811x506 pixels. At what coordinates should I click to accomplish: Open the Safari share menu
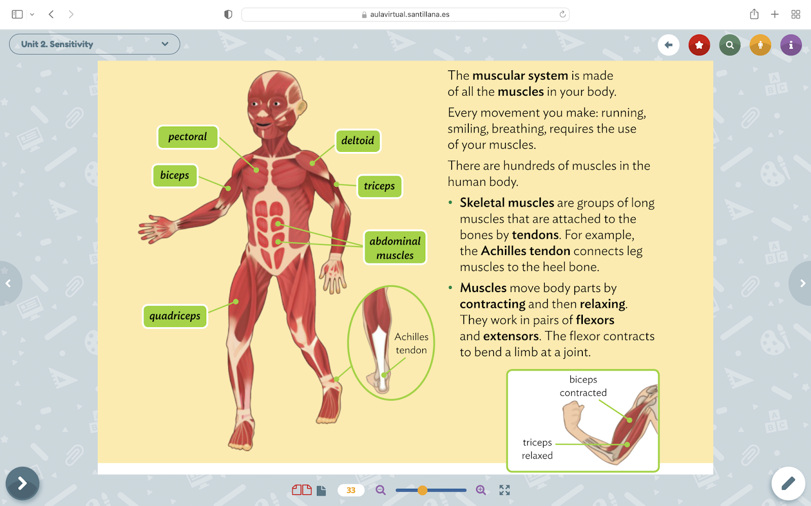pyautogui.click(x=754, y=14)
